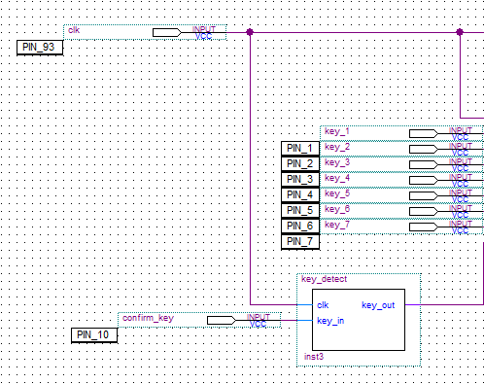The width and height of the screenshot is (484, 384).
Task: Click the PIN_4 assignment box
Action: tap(300, 195)
